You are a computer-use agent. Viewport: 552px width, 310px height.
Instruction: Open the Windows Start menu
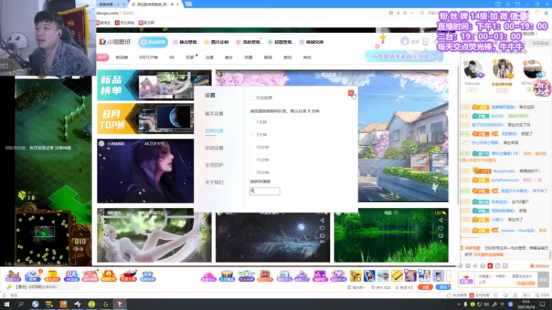[7, 304]
